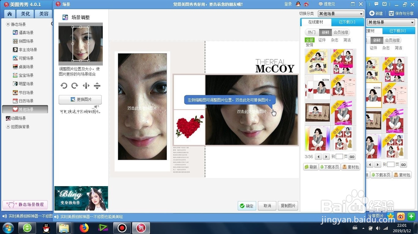Select rainbow background template in scene dialog
The image size is (418, 234).
point(318,138)
